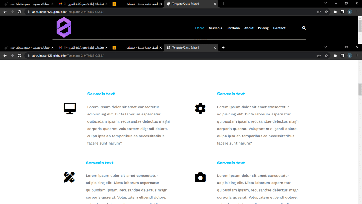This screenshot has height=204, width=362.
Task: Bookmark page with upper toolbar star
Action: [x=326, y=12]
